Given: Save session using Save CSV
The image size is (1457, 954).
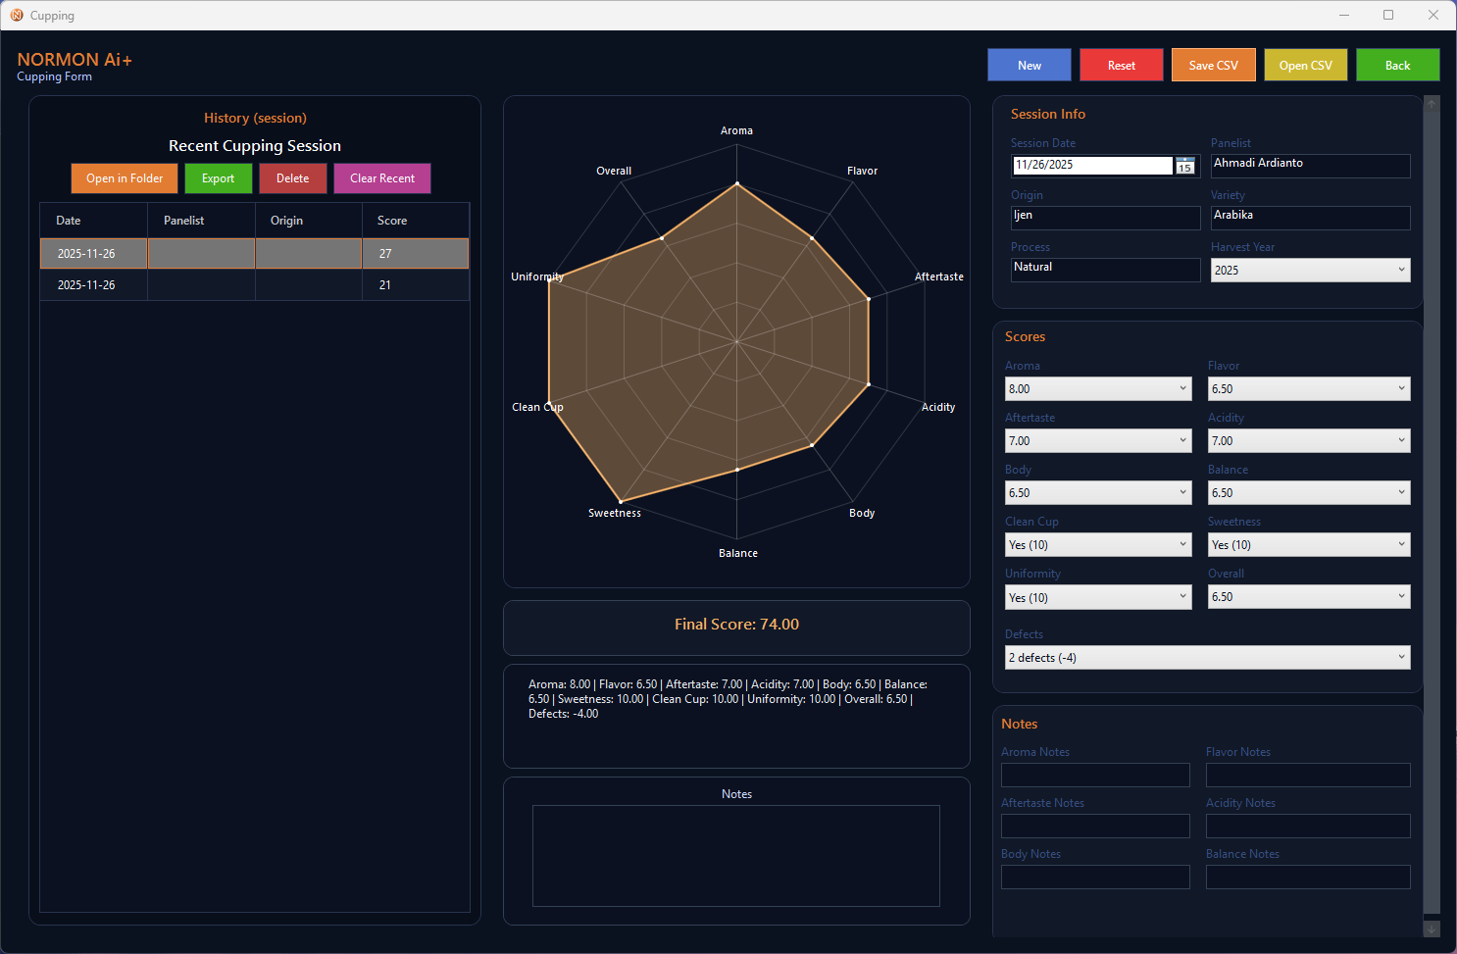Looking at the screenshot, I should 1213,66.
